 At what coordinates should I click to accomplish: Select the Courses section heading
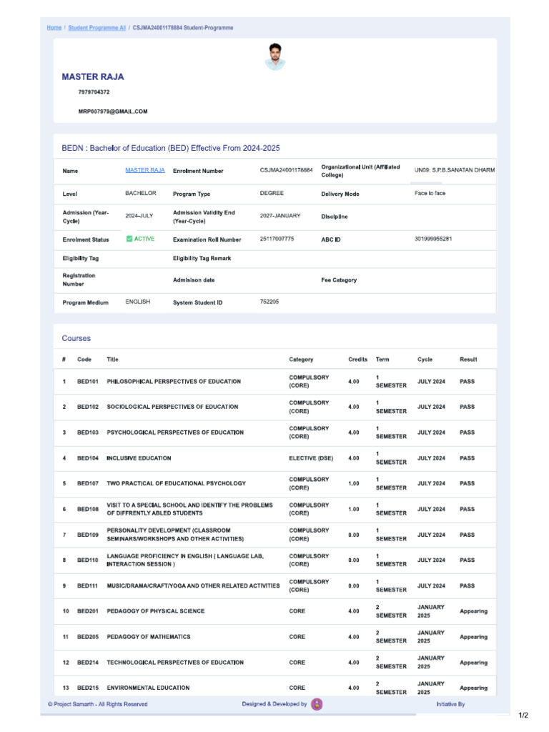(x=76, y=338)
